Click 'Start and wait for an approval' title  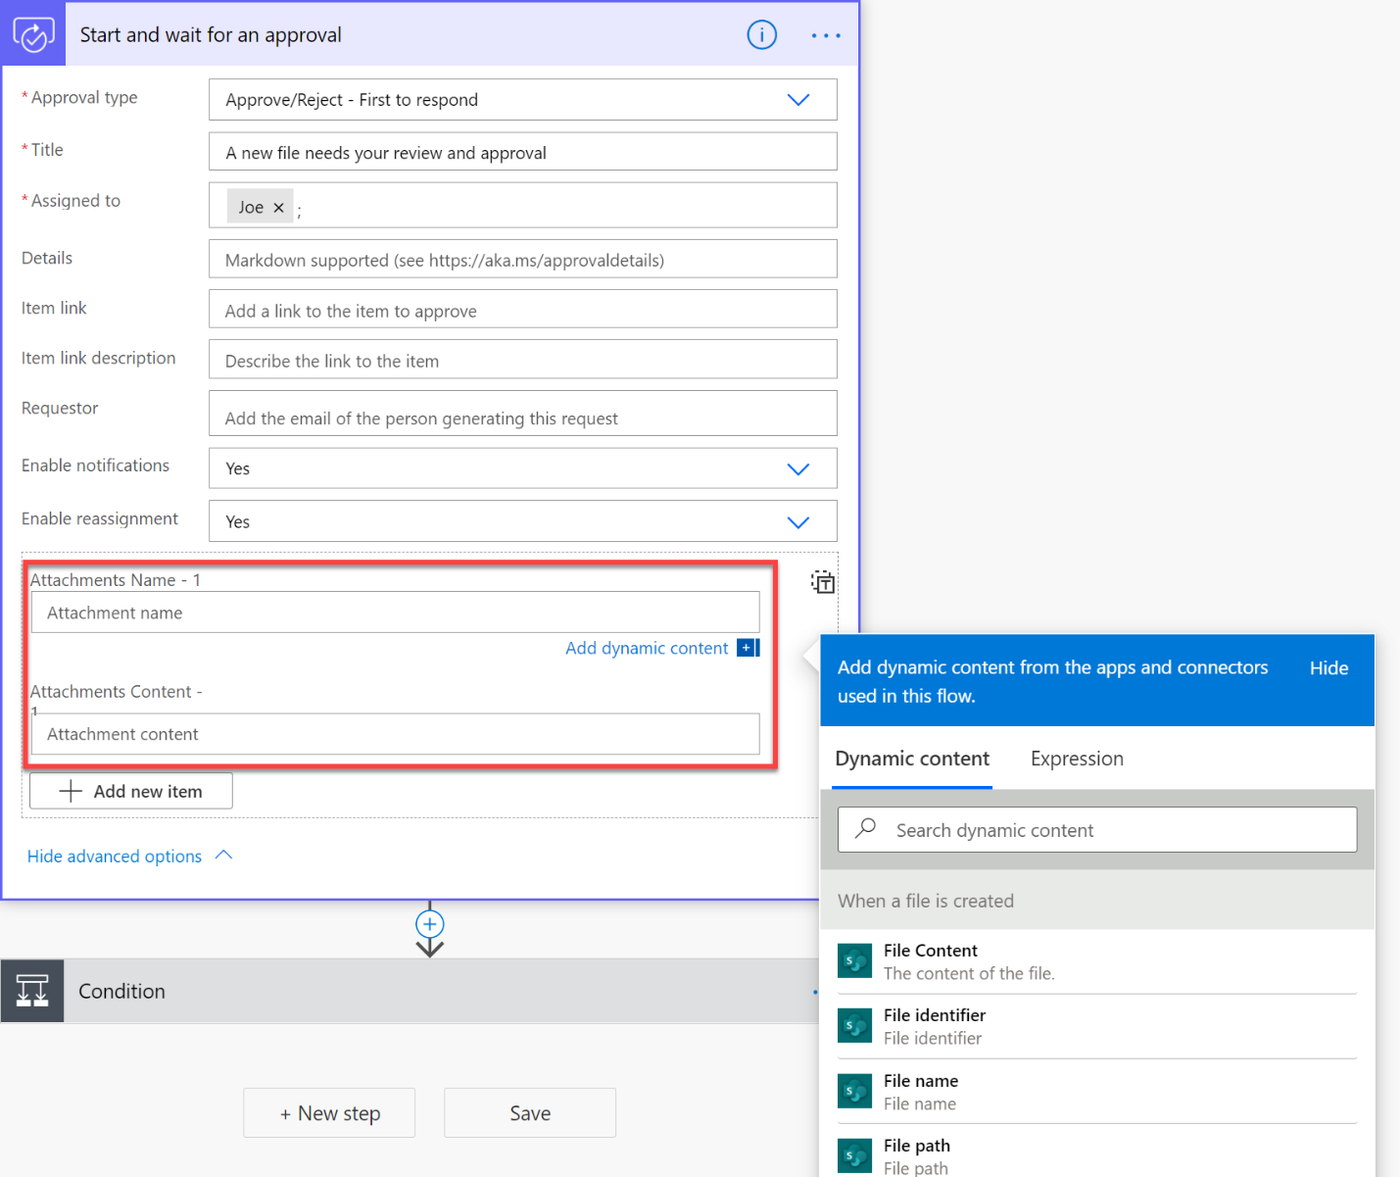[x=211, y=35]
